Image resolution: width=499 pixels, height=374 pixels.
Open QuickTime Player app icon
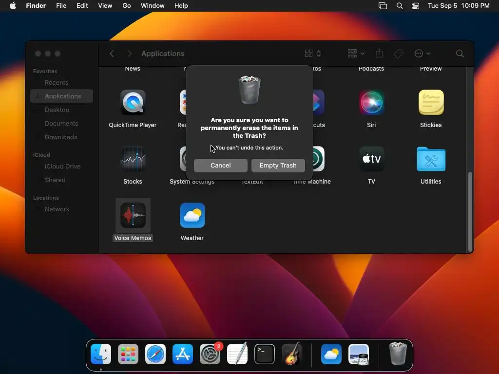(x=133, y=102)
